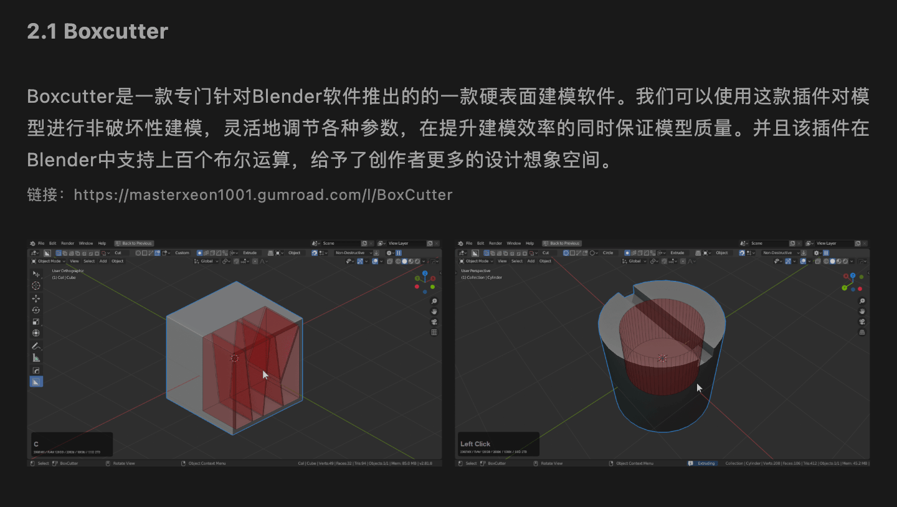Select Transform tool in left screenshot
Screen dimensions: 897x507
[36, 333]
